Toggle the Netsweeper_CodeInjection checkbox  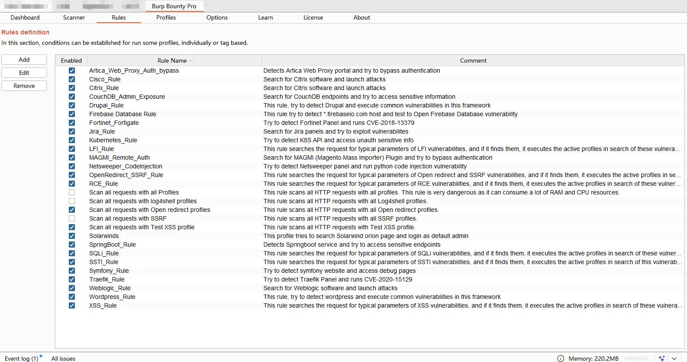pyautogui.click(x=72, y=166)
